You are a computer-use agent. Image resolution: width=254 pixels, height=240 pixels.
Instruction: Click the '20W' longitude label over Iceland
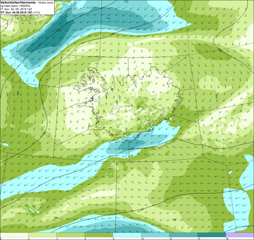(117, 102)
